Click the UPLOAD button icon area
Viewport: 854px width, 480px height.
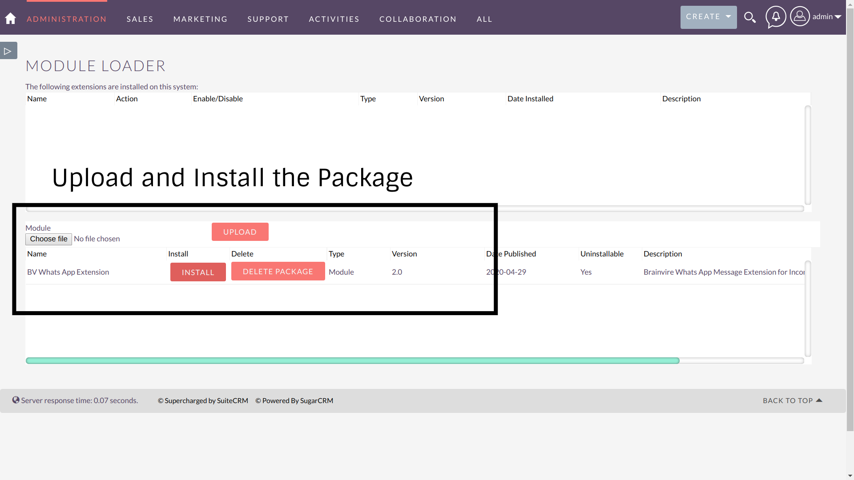(x=240, y=232)
